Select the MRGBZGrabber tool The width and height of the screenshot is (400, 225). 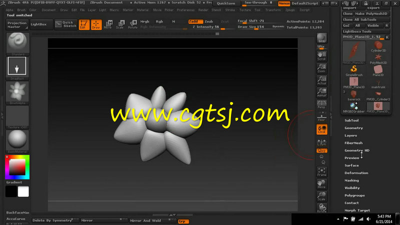pos(354,107)
